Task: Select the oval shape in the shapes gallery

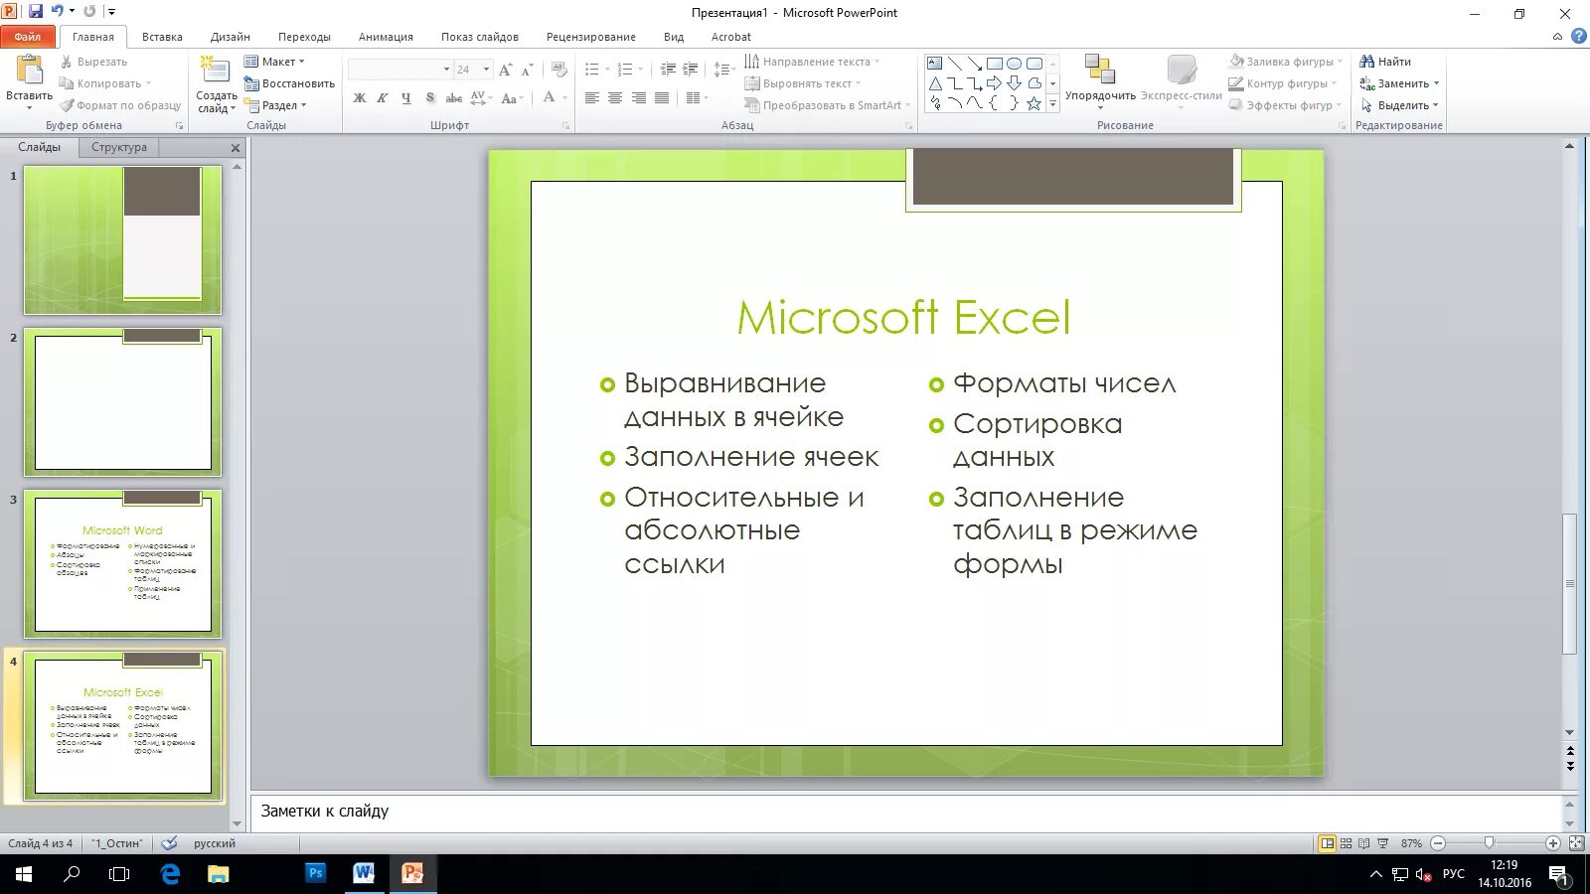Action: coord(1014,64)
